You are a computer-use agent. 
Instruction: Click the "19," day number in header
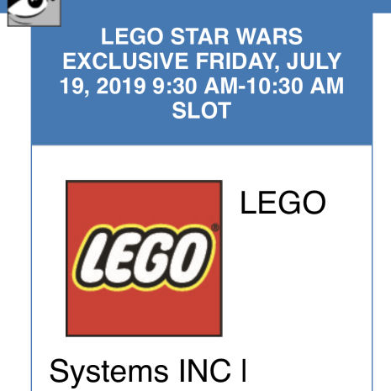coord(74,87)
